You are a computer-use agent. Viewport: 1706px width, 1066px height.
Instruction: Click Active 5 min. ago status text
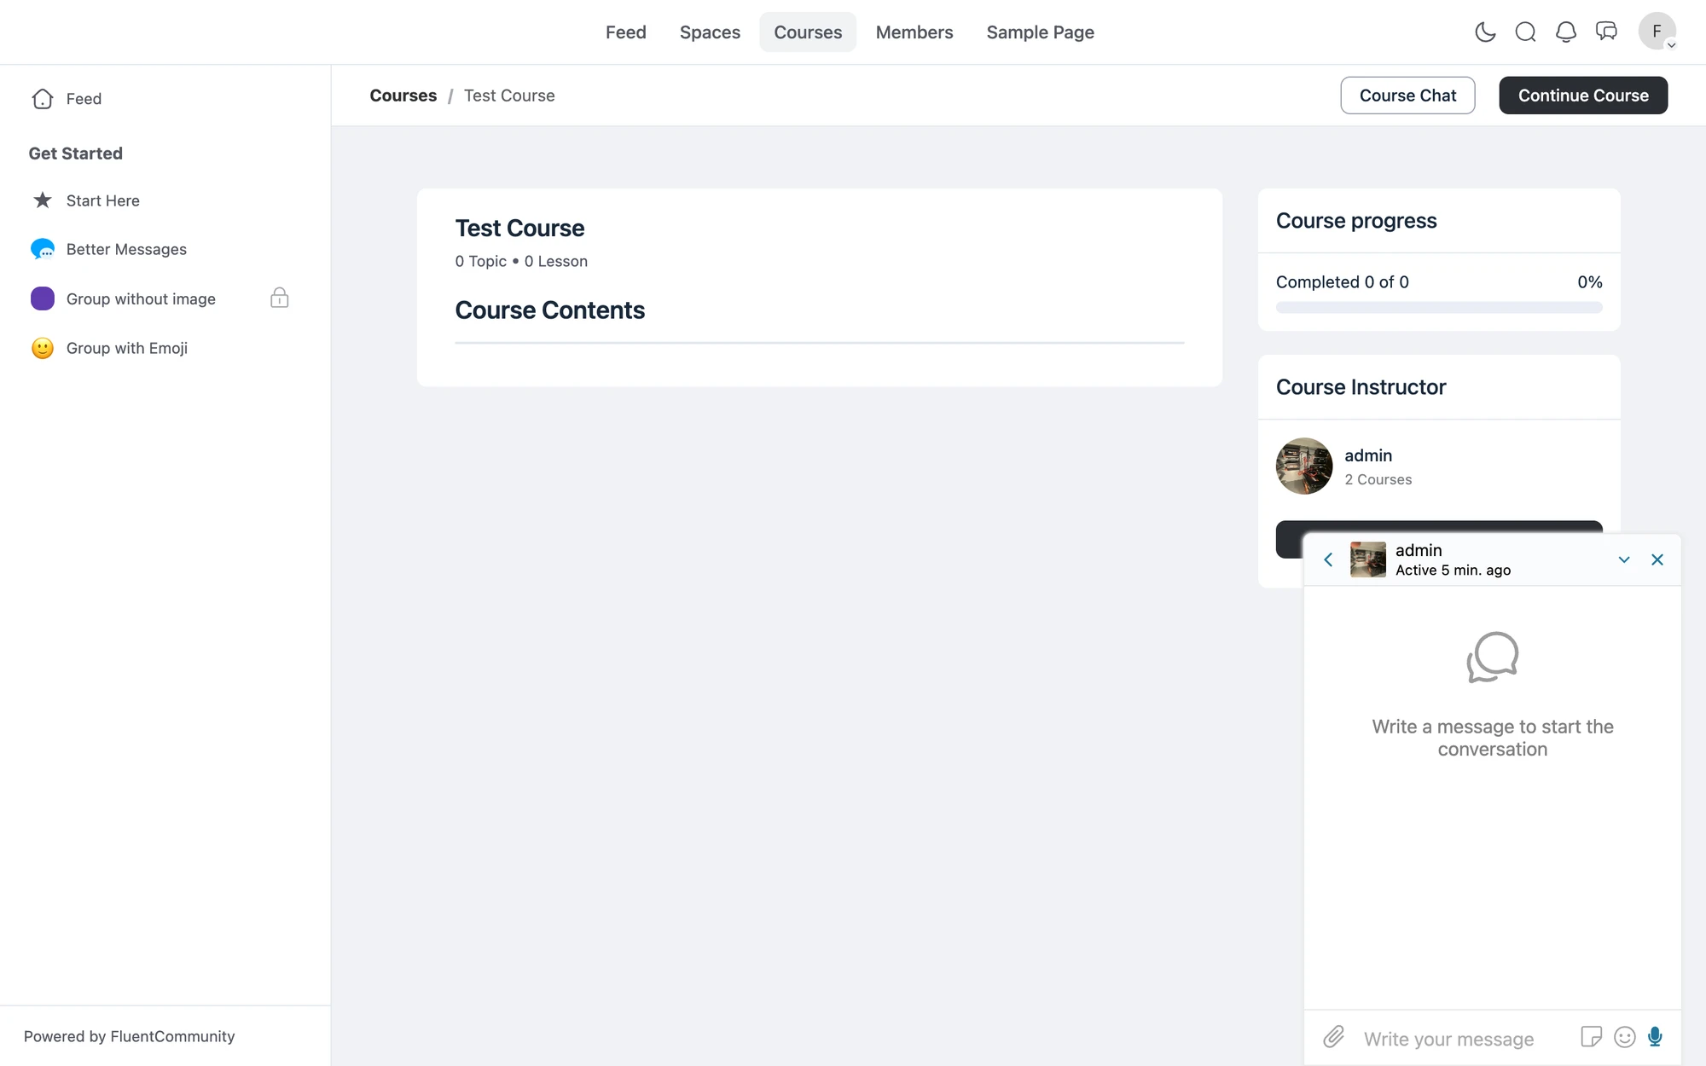[1453, 571]
